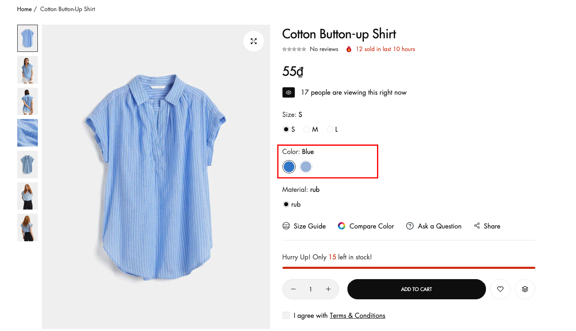Decrease quantity with minus button

(x=293, y=289)
